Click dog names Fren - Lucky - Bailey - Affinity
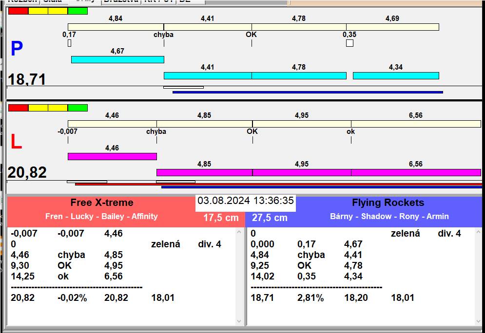 [x=101, y=216]
